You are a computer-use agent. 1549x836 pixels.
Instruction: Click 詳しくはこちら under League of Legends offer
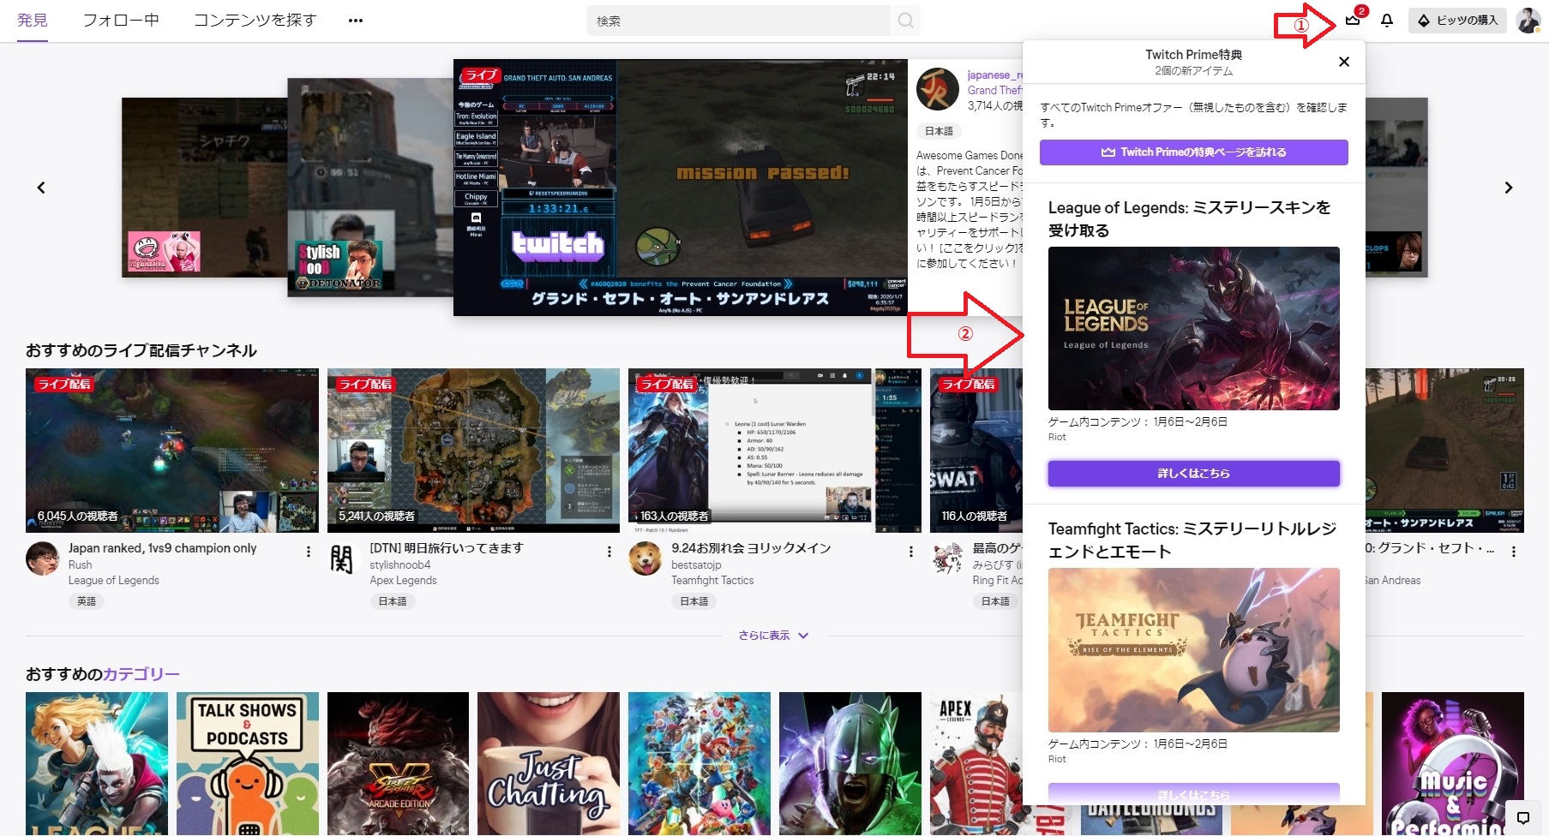[x=1193, y=474]
